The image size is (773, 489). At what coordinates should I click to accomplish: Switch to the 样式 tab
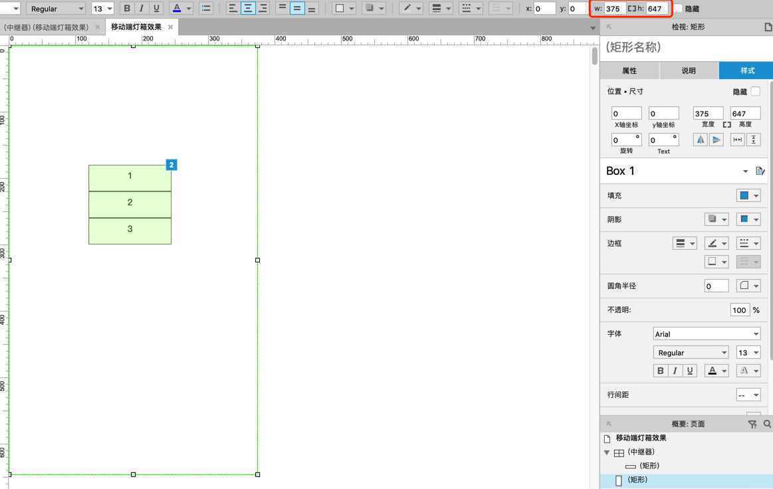click(747, 70)
